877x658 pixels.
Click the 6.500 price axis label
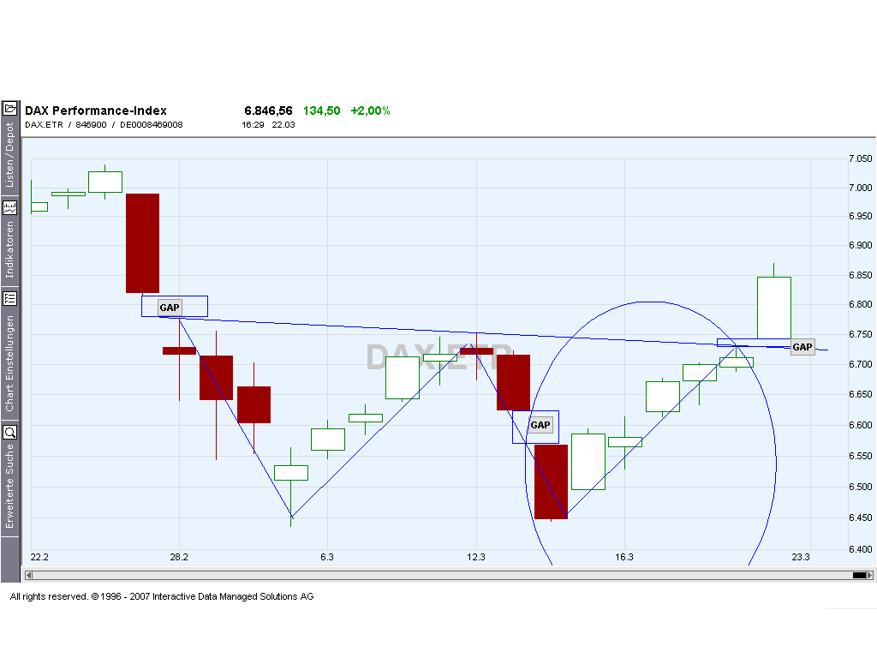click(x=860, y=487)
